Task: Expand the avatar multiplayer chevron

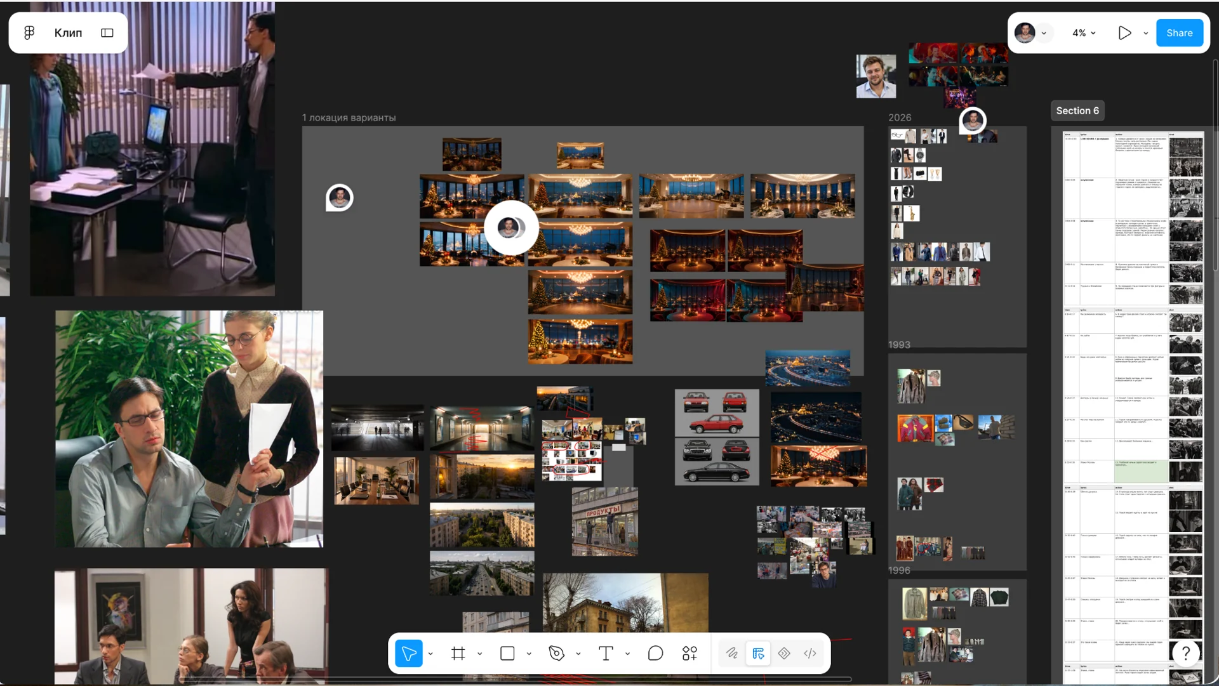Action: (1044, 33)
